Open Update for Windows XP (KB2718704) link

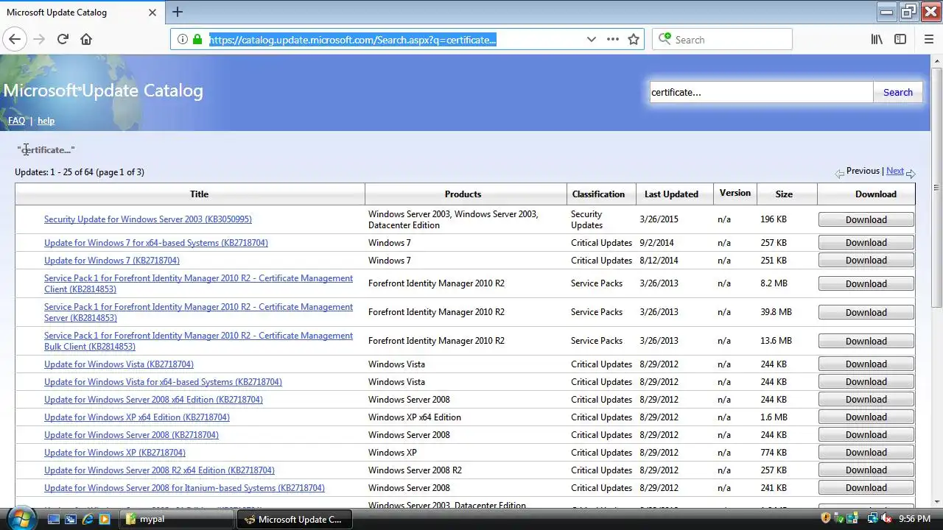click(115, 453)
